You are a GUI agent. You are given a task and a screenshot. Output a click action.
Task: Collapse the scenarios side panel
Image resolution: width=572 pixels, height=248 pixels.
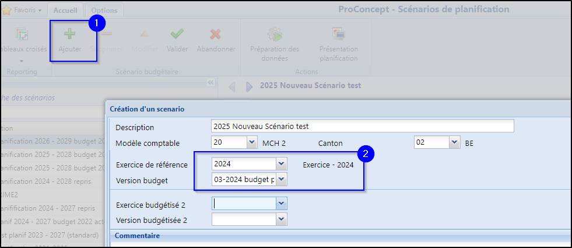tap(210, 82)
